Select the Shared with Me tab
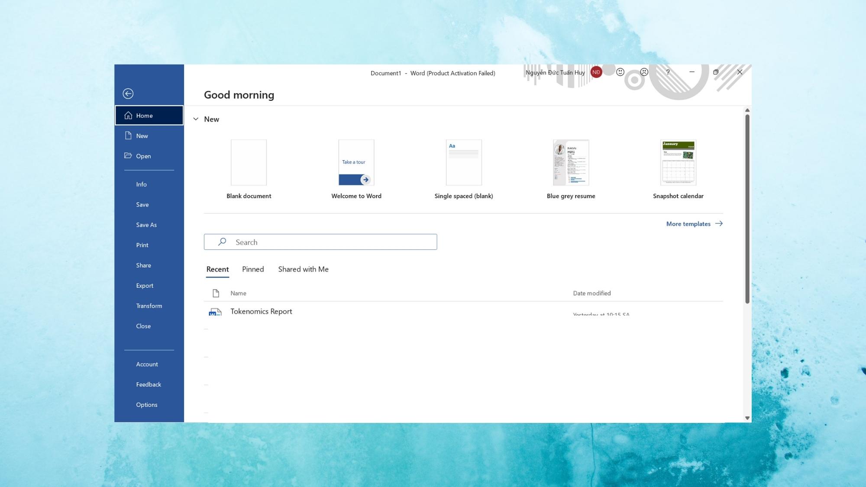The height and width of the screenshot is (487, 866). pos(304,269)
